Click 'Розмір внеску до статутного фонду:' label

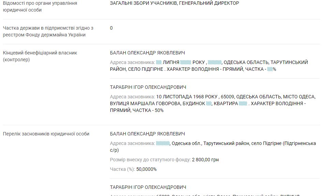pyautogui.click(x=150, y=160)
